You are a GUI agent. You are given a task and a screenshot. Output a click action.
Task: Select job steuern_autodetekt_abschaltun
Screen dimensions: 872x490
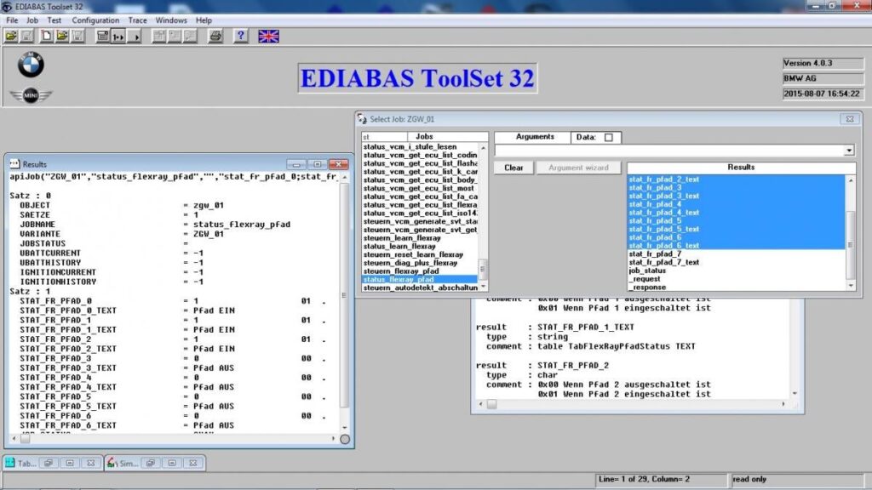(419, 288)
